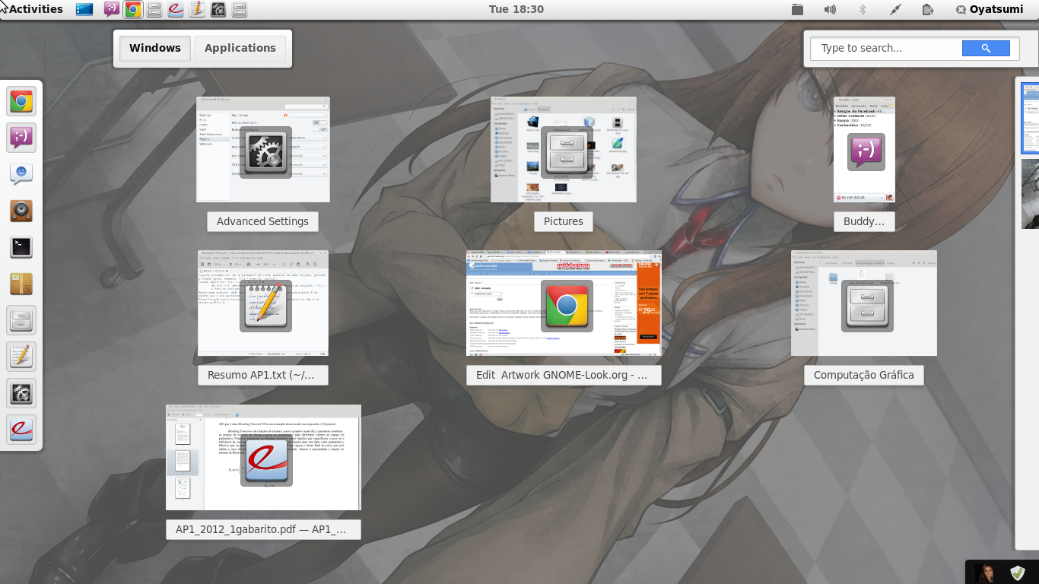Click the 'Computação Gráfica' caption
The height and width of the screenshot is (584, 1039).
[x=864, y=375]
